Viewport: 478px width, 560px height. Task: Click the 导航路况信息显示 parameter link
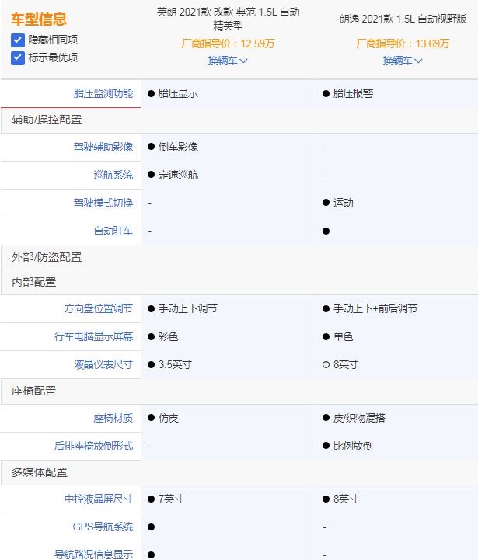[94, 554]
